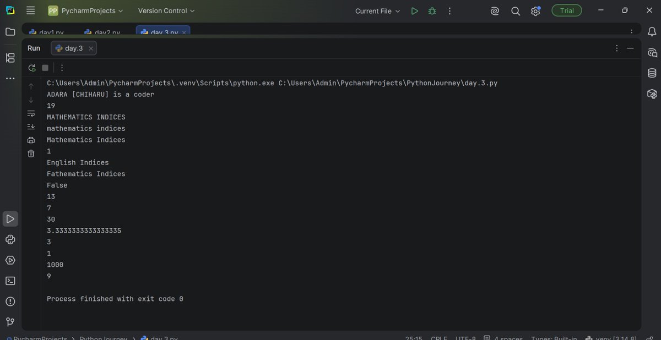Open more run actions in title bar
This screenshot has height=340, width=661.
(x=449, y=11)
